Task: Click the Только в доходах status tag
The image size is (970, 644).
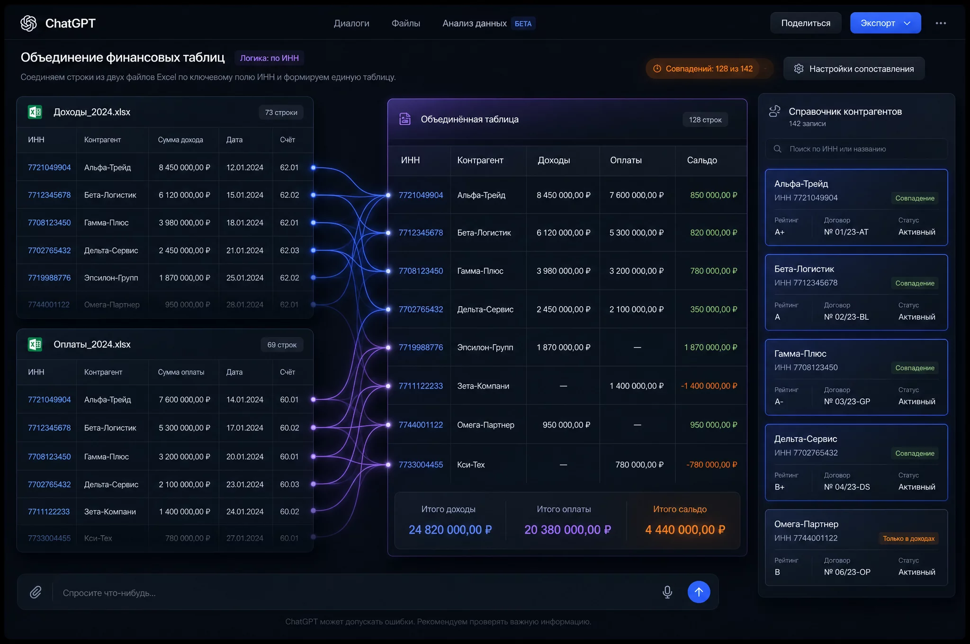Action: (x=908, y=538)
